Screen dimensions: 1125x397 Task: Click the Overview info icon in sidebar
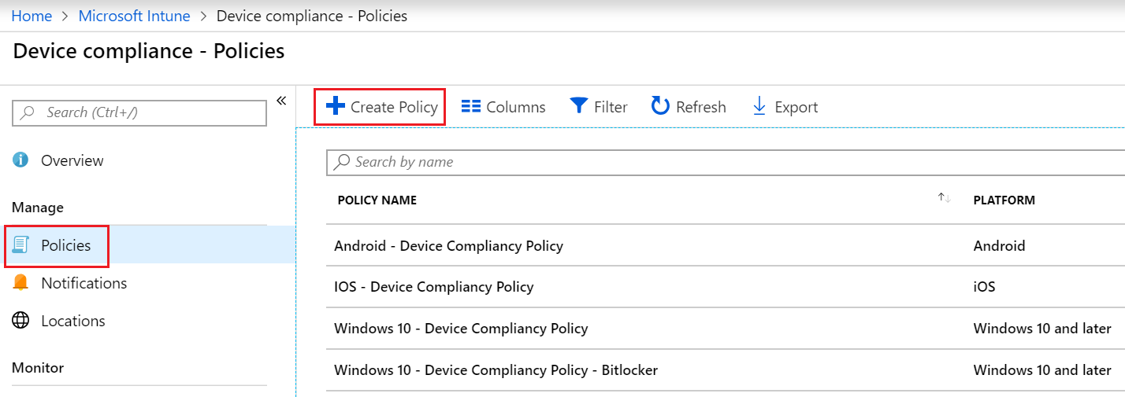pyautogui.click(x=21, y=160)
